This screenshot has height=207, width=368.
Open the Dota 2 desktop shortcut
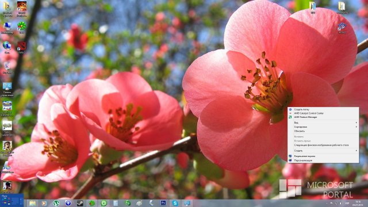pos(22,47)
